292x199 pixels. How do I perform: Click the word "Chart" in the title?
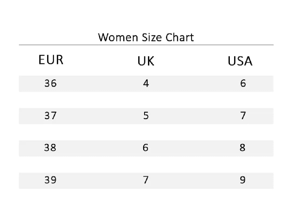[180, 37]
